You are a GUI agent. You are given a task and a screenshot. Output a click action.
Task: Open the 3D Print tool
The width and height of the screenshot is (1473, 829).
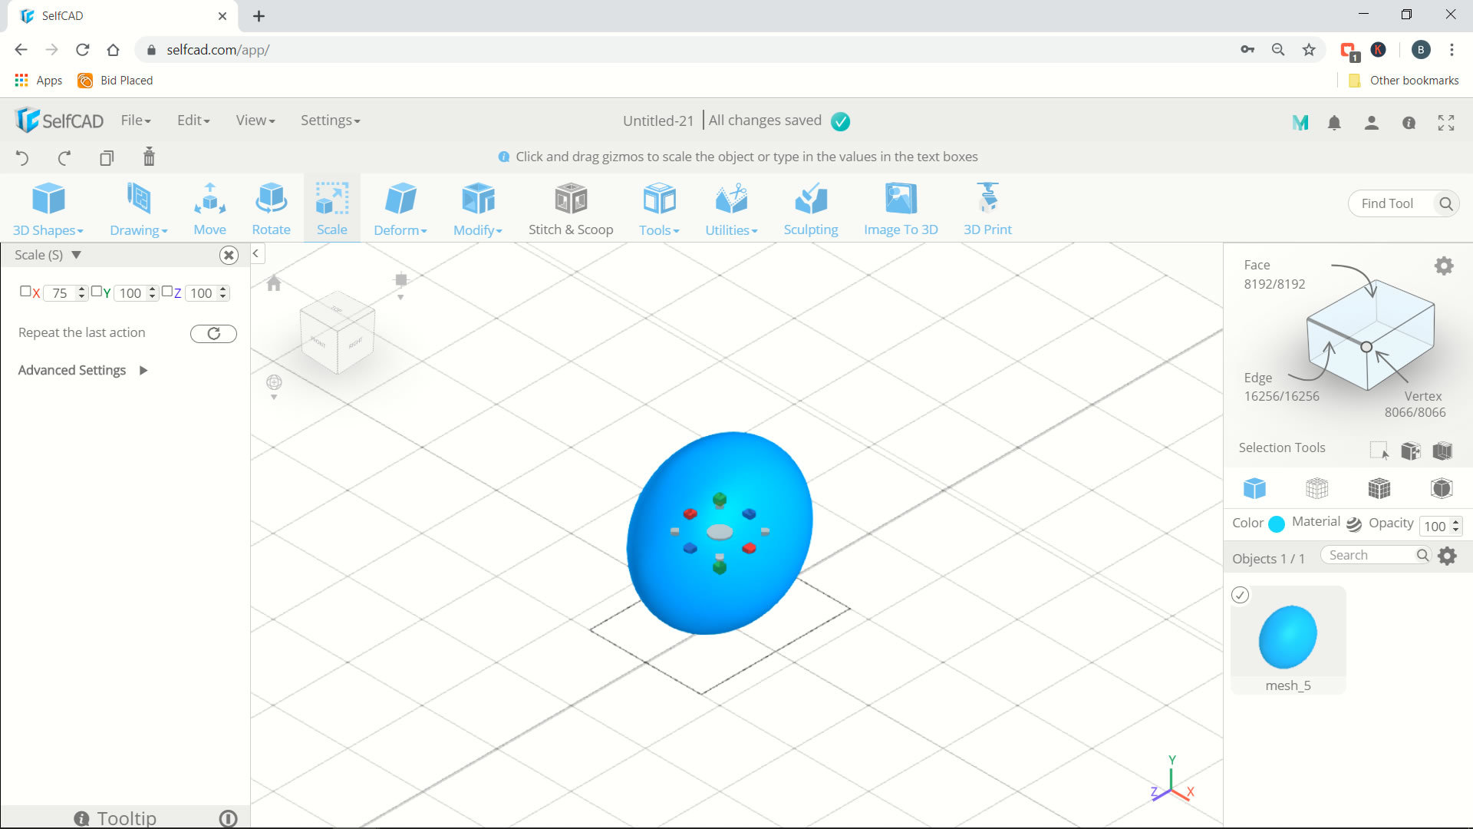click(987, 209)
